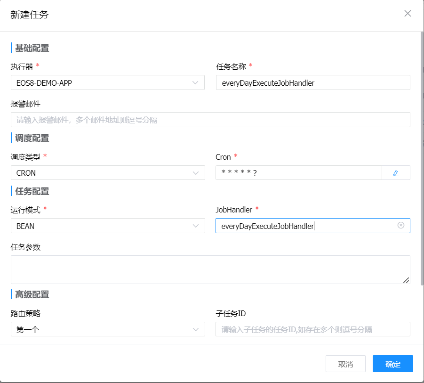
Task: Click into the 报警邮件 input field
Action: tap(210, 120)
